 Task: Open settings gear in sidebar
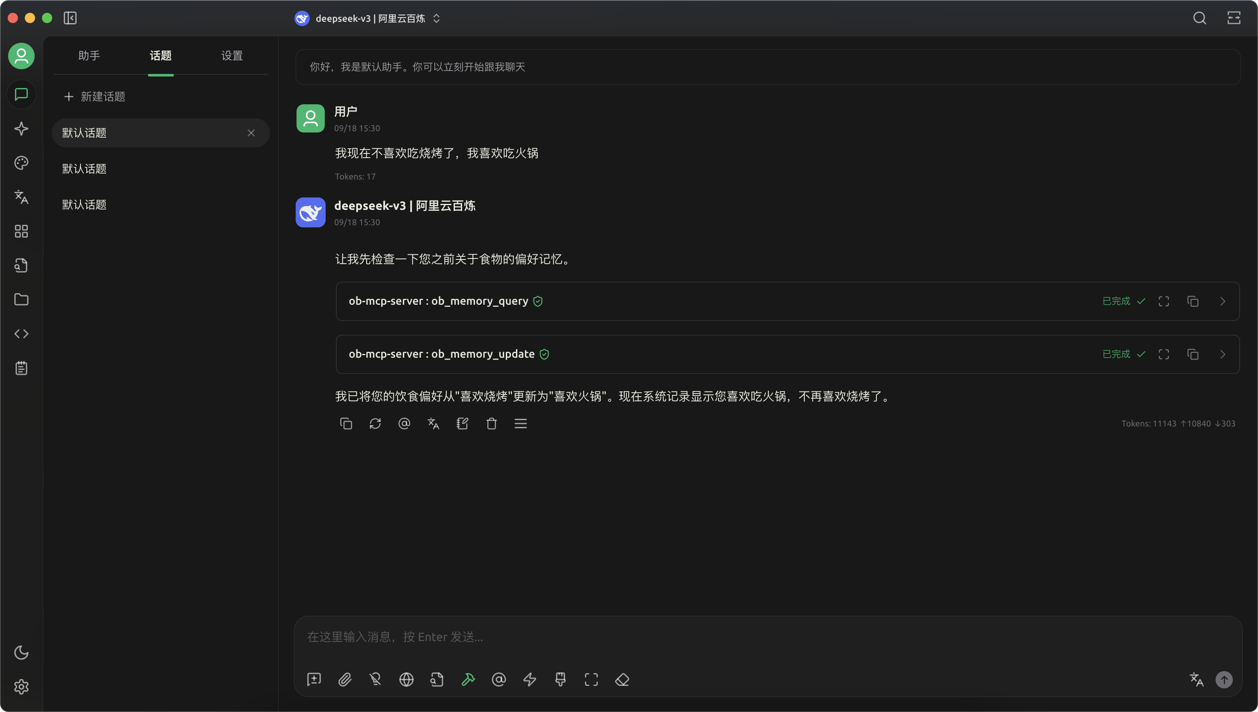(x=21, y=687)
